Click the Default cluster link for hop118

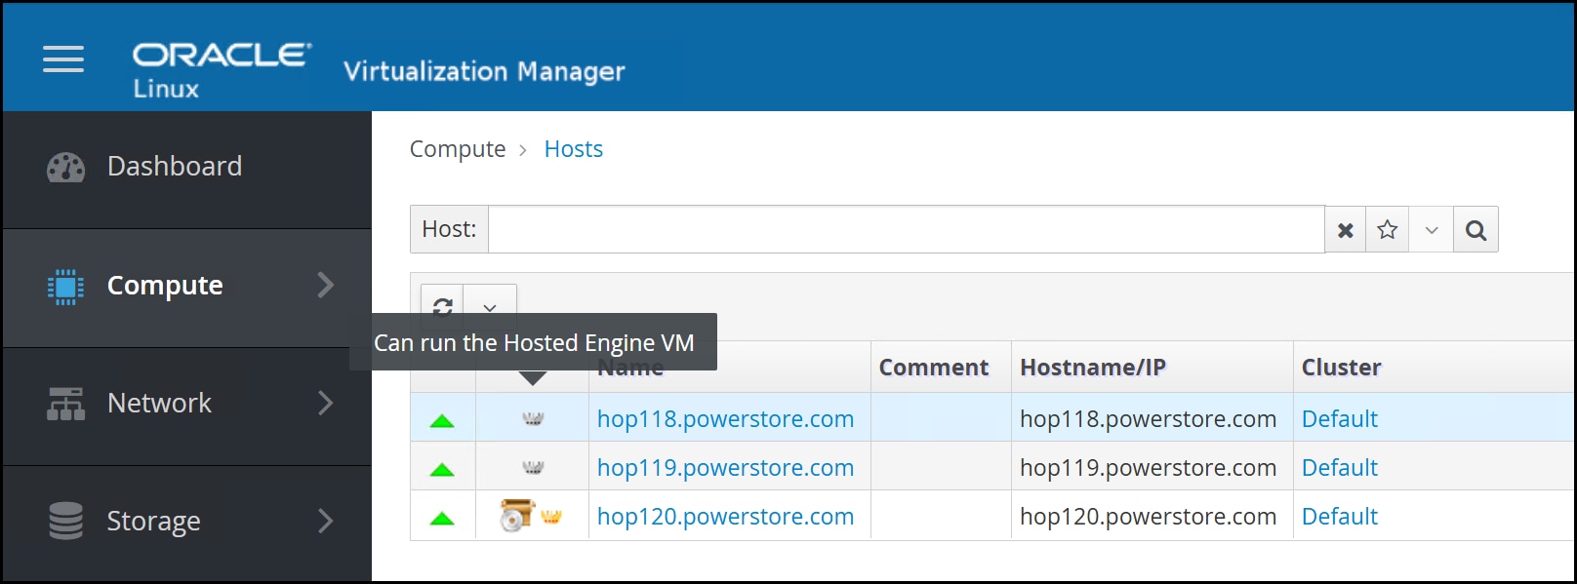pyautogui.click(x=1340, y=419)
